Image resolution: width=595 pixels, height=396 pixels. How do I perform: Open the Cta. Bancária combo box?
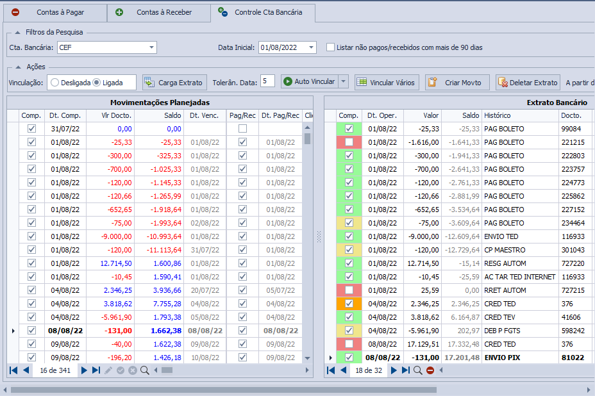pos(151,47)
